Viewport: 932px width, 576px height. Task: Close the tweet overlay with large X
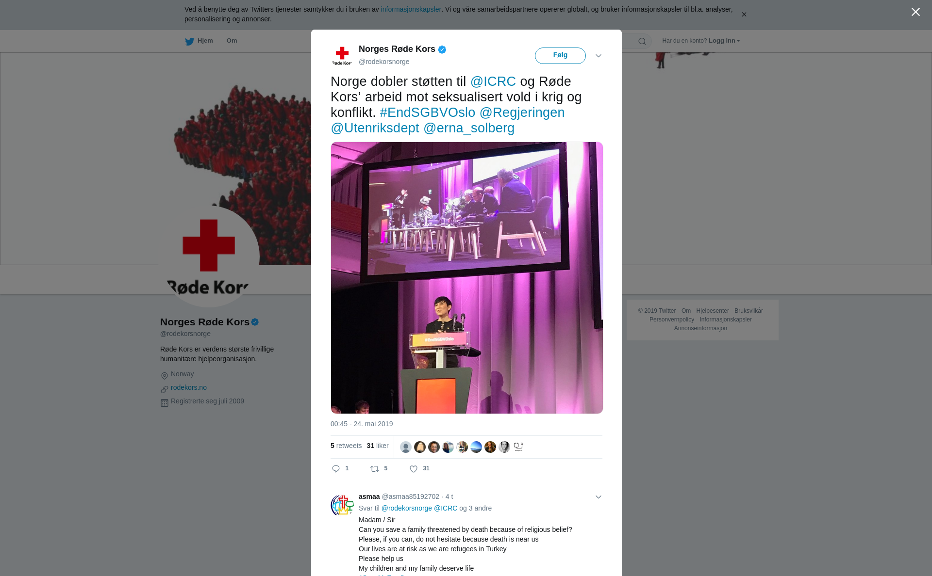[915, 12]
